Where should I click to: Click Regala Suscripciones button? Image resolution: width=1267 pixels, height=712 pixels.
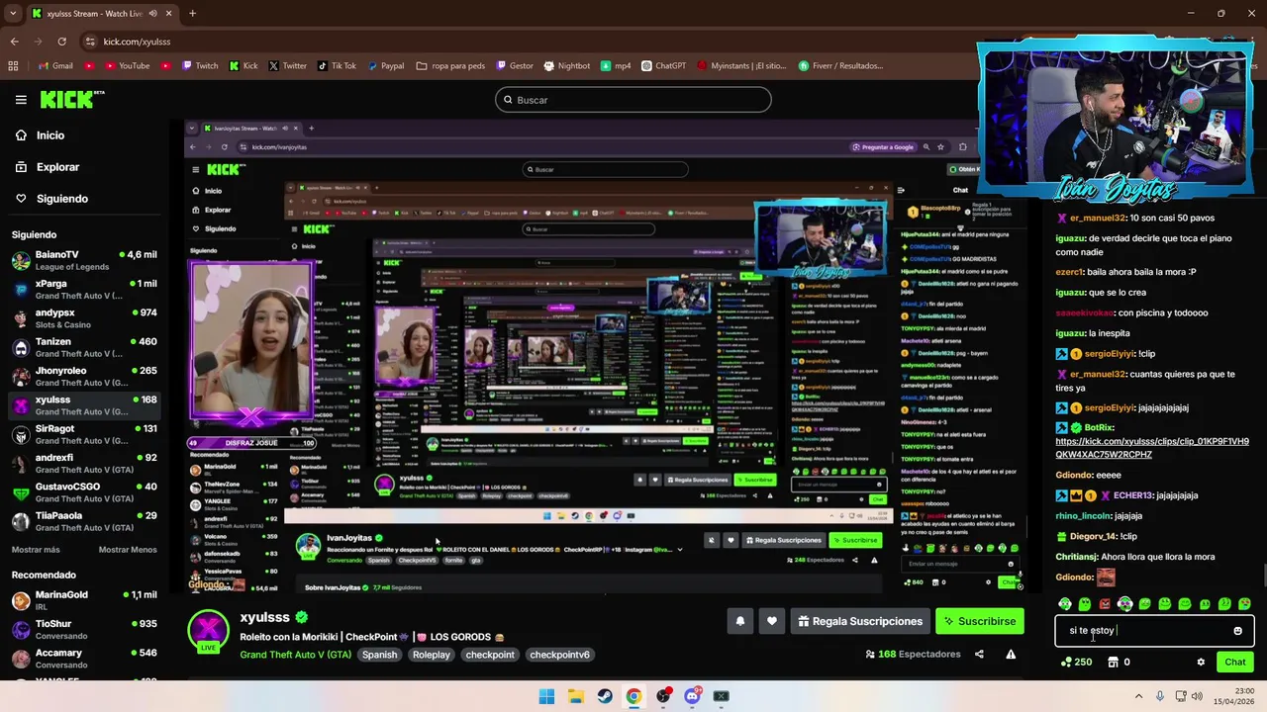(859, 621)
